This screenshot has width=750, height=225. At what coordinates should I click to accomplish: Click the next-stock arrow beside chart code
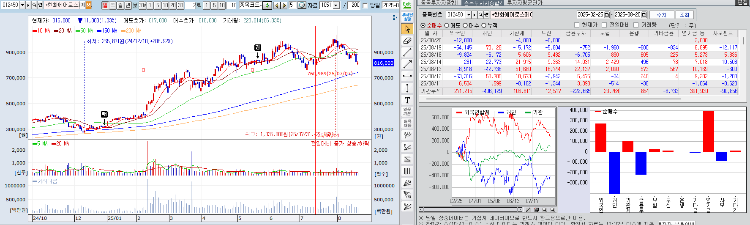click(x=28, y=5)
